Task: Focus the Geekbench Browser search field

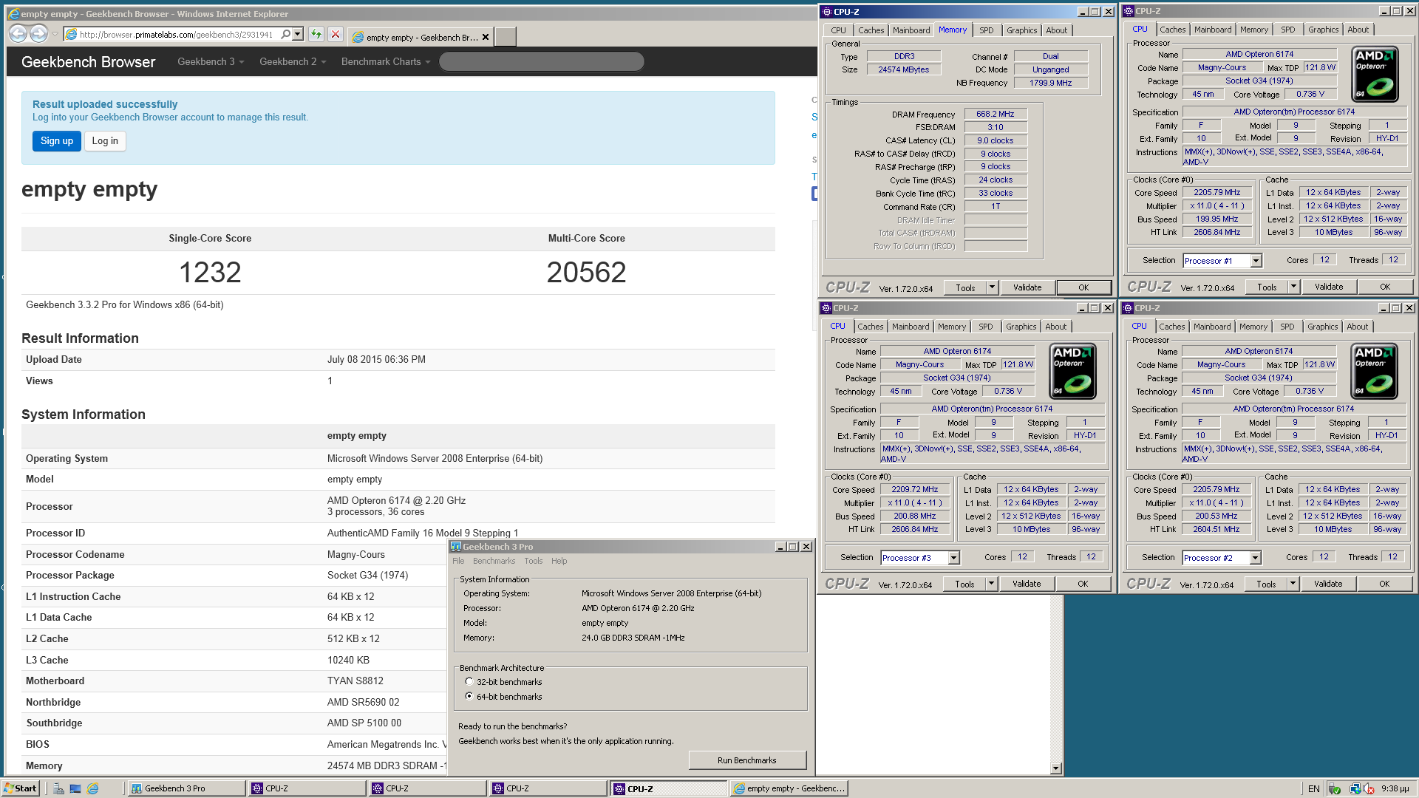Action: click(x=542, y=62)
